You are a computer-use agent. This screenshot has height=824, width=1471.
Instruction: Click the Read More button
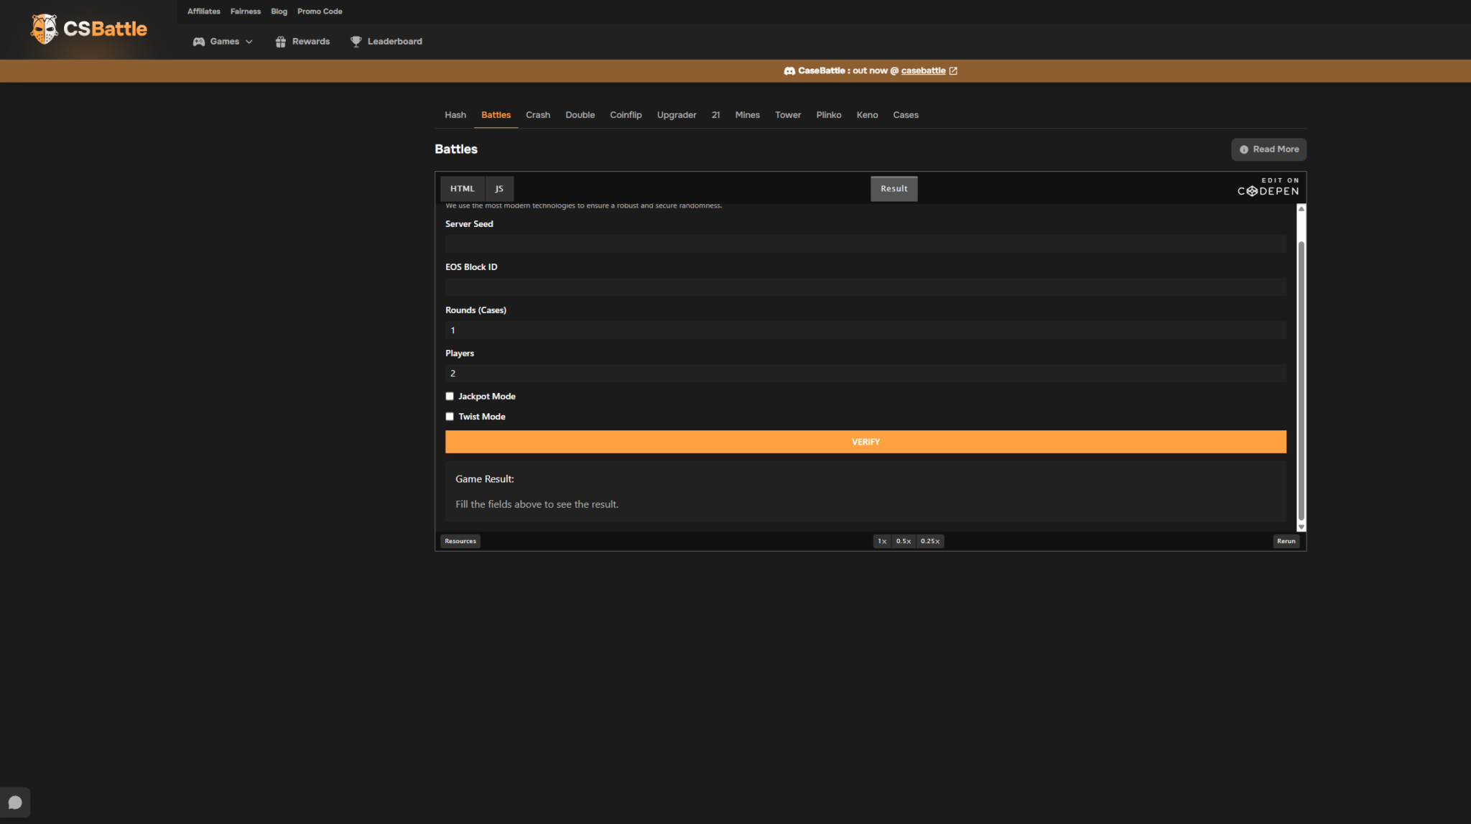(x=1268, y=149)
